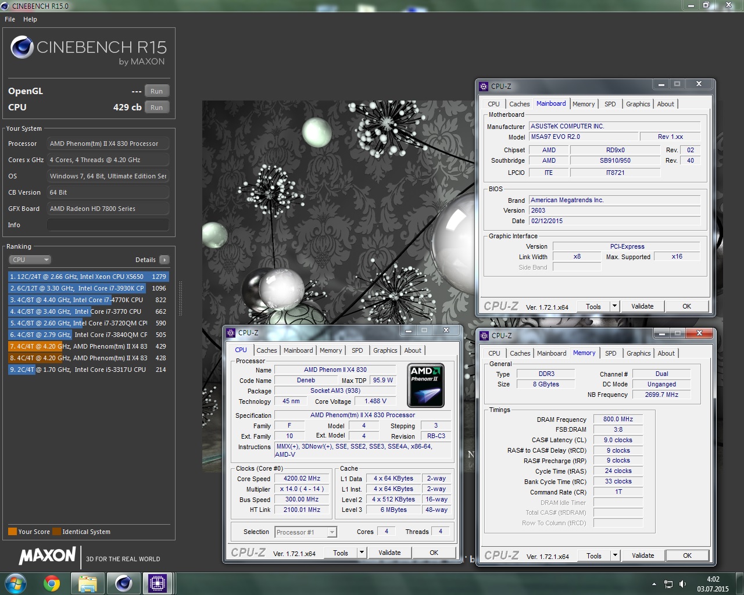Select highlighted Phenom row scoring 429

[x=88, y=346]
